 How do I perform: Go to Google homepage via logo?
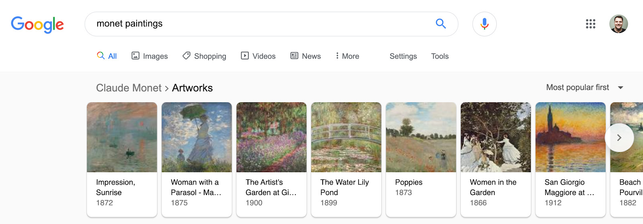click(37, 24)
